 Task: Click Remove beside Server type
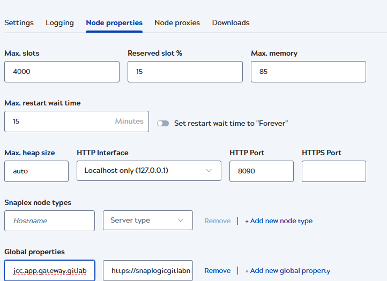pyautogui.click(x=218, y=221)
